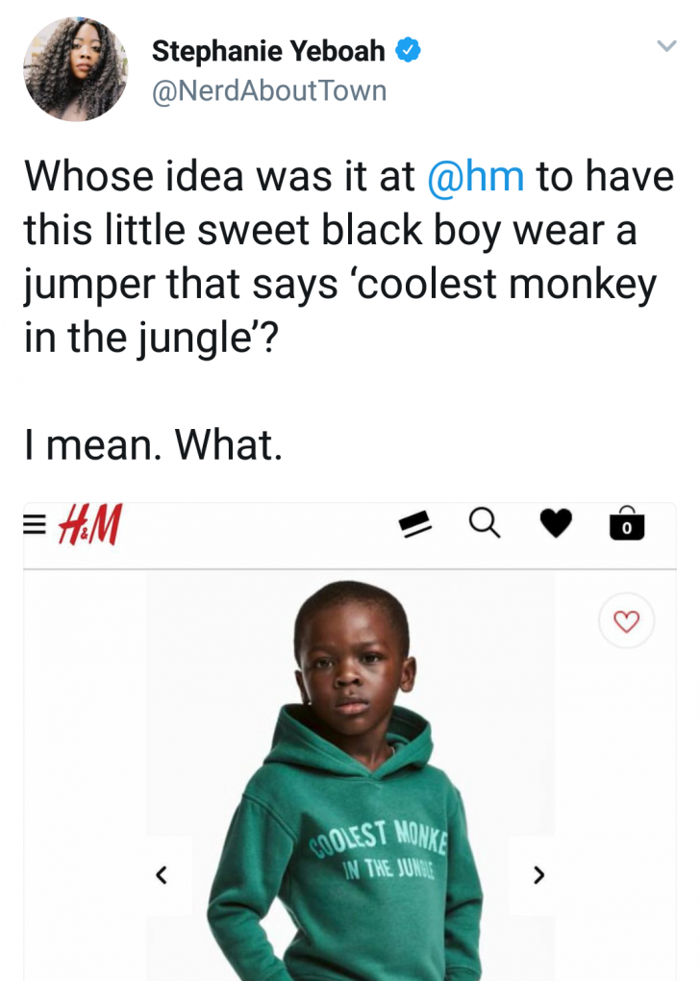Click the blue verified badge
The image size is (700, 981).
coord(409,51)
